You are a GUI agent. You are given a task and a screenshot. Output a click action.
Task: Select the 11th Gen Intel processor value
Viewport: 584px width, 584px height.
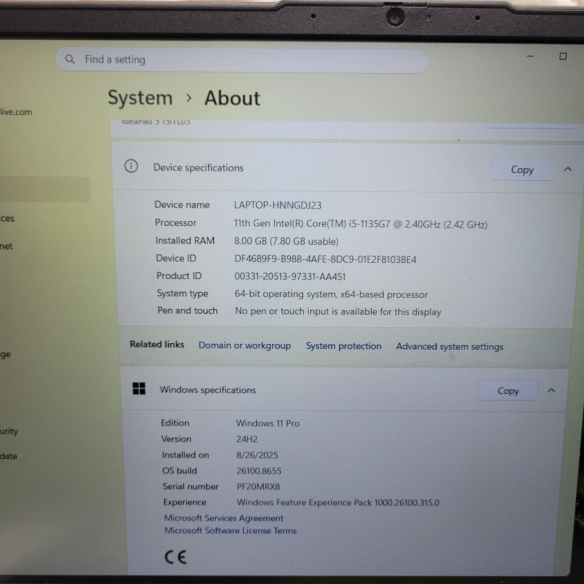[x=361, y=224]
